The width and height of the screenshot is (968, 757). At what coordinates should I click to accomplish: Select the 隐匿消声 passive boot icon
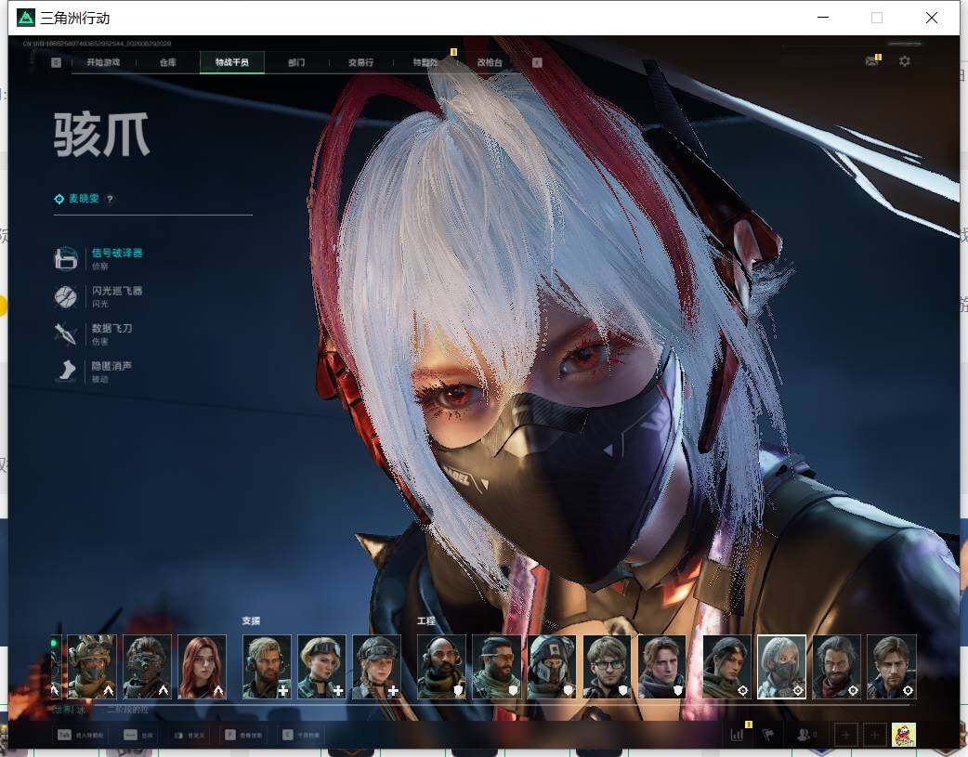pyautogui.click(x=65, y=372)
